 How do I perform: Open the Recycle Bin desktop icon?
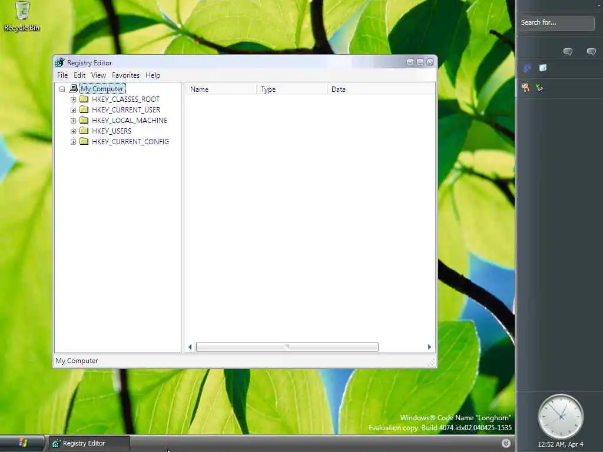pyautogui.click(x=22, y=16)
